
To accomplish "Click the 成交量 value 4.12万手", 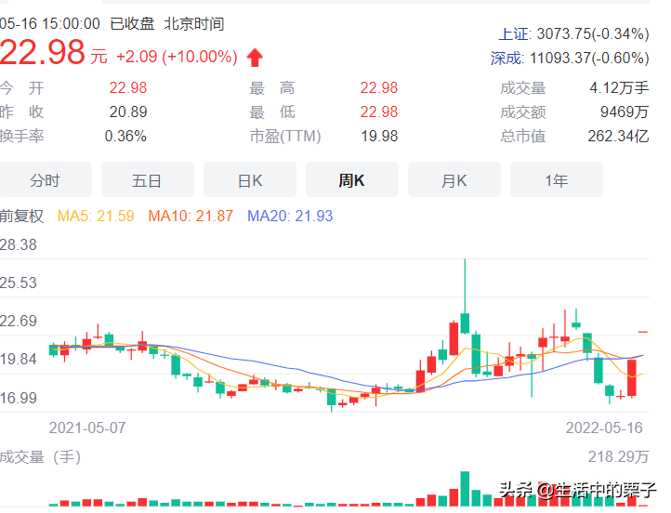I will point(619,87).
